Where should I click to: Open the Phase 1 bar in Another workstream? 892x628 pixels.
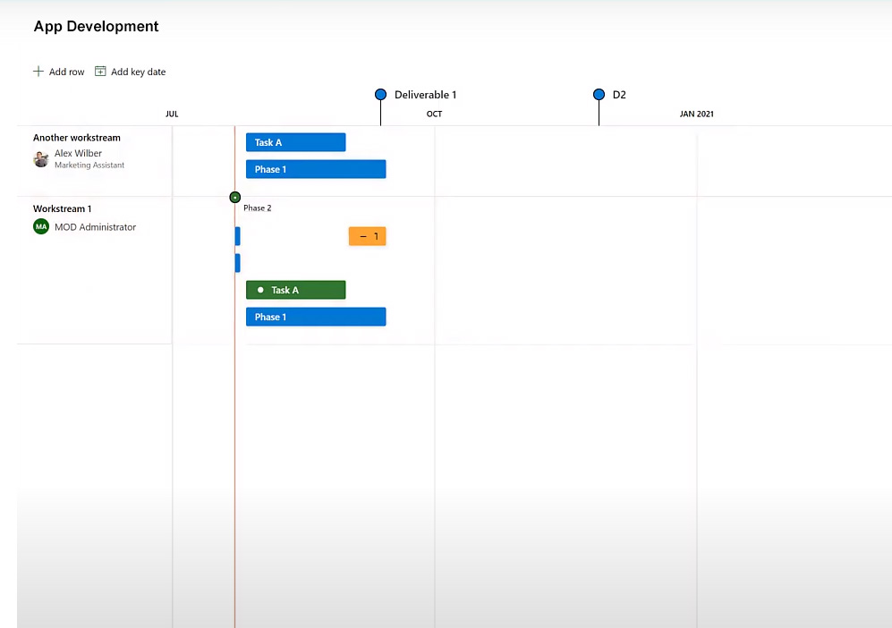coord(315,169)
